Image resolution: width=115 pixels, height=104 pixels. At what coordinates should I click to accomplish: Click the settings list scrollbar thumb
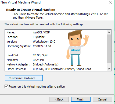pyautogui.click(x=109, y=48)
